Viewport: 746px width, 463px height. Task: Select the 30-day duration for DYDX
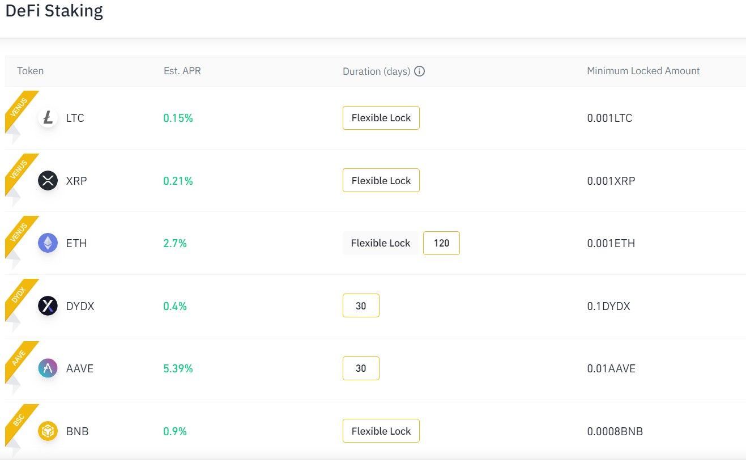[361, 306]
